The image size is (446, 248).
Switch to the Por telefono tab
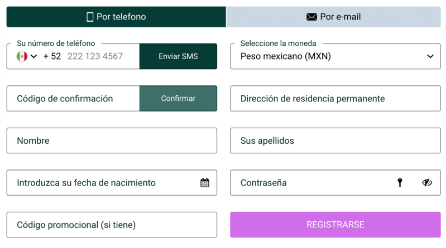tap(116, 17)
